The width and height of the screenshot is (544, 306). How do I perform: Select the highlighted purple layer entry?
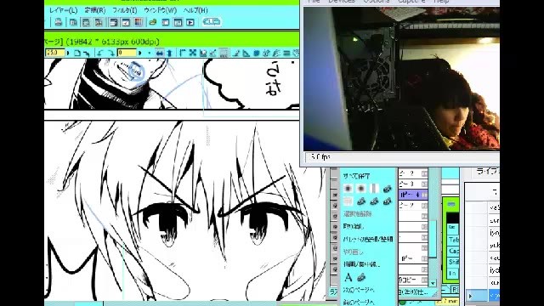413,195
